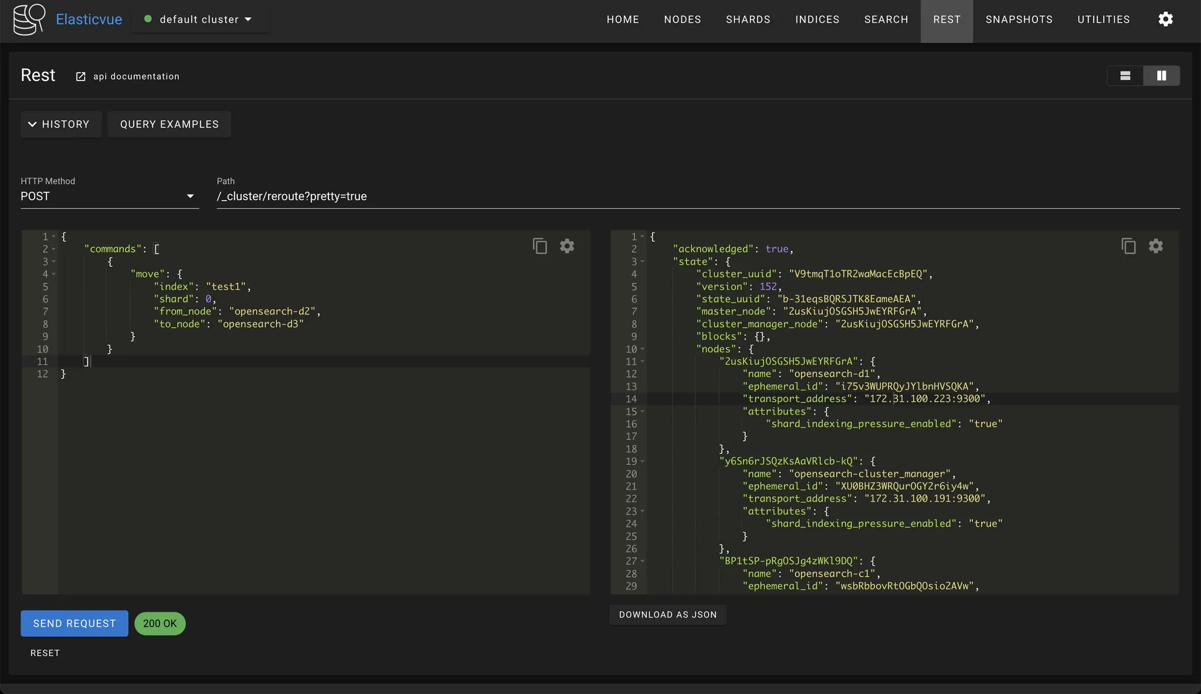Open response editor settings gear
1201x694 pixels.
1155,246
